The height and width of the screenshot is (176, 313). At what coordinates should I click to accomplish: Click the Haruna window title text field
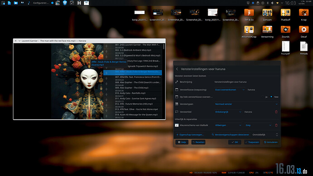click(x=258, y=112)
